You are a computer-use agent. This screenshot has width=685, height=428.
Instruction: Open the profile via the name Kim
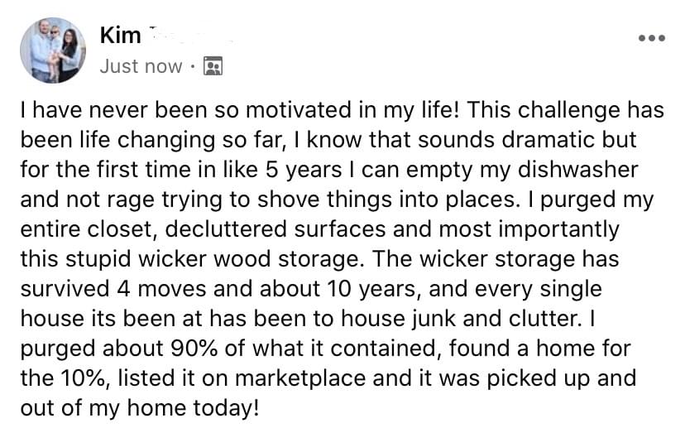(121, 35)
